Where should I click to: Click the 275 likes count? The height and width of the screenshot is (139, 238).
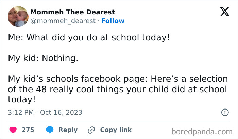tap(28, 130)
